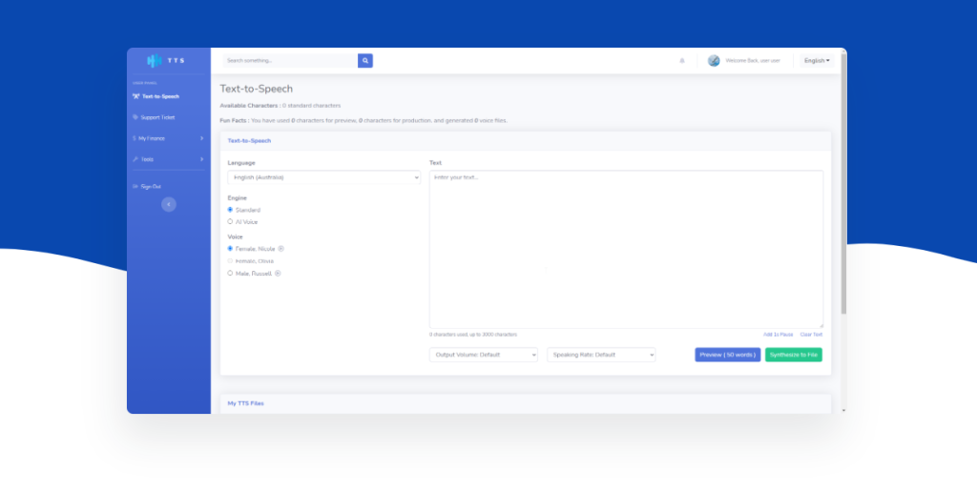Screen dimensions: 977x492
Task: Open notifications via the bell icon
Action: point(682,61)
